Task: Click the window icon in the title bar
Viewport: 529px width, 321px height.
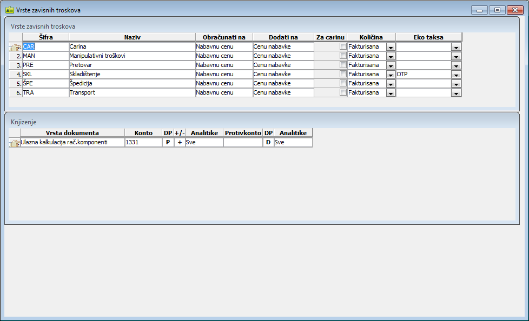Action: click(x=9, y=10)
